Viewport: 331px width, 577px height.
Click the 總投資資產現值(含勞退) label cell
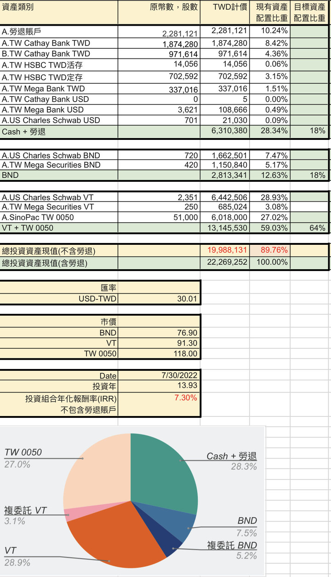tap(59, 263)
